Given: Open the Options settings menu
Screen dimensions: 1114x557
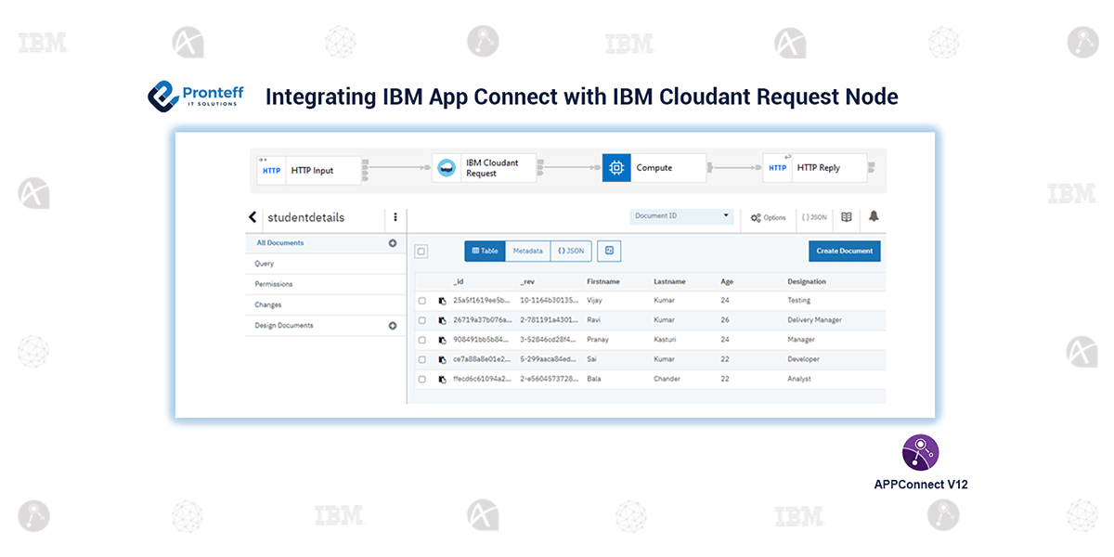Looking at the screenshot, I should pos(769,217).
